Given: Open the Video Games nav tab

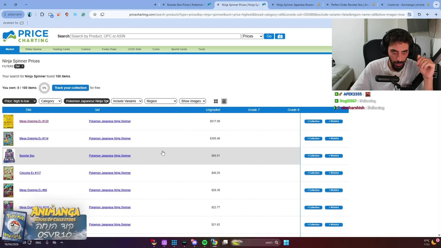Looking at the screenshot, I should [33, 49].
